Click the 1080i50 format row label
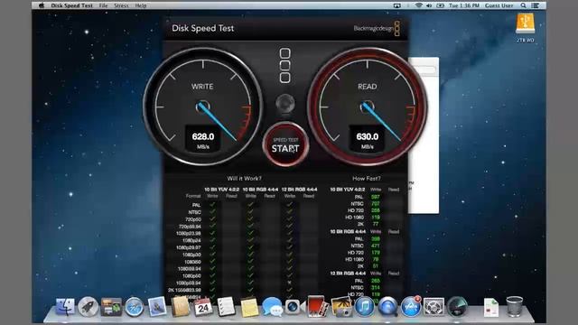This screenshot has height=325, width=578. pos(192,262)
